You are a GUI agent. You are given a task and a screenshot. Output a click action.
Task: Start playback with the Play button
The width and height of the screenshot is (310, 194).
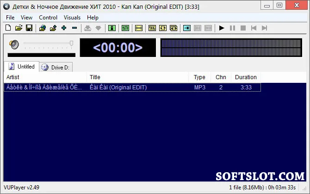coord(222,28)
